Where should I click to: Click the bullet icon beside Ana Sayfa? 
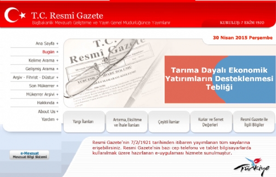pos(57,44)
